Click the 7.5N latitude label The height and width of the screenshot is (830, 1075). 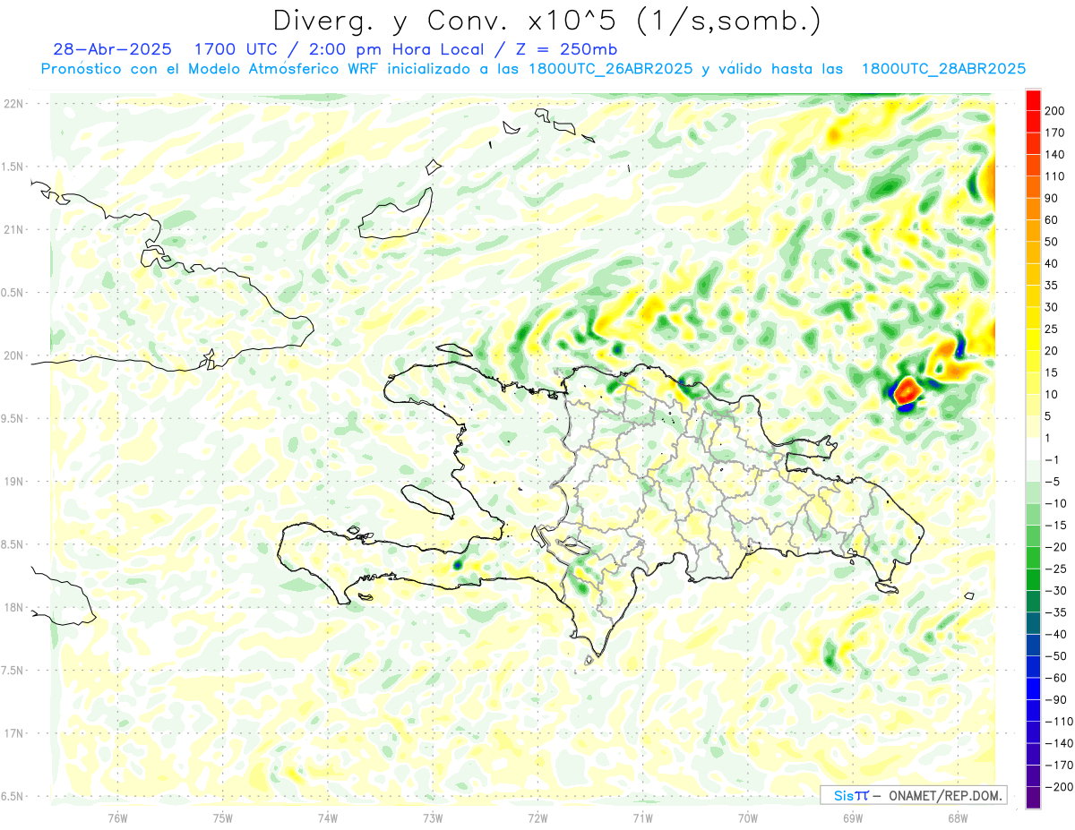click(x=13, y=670)
